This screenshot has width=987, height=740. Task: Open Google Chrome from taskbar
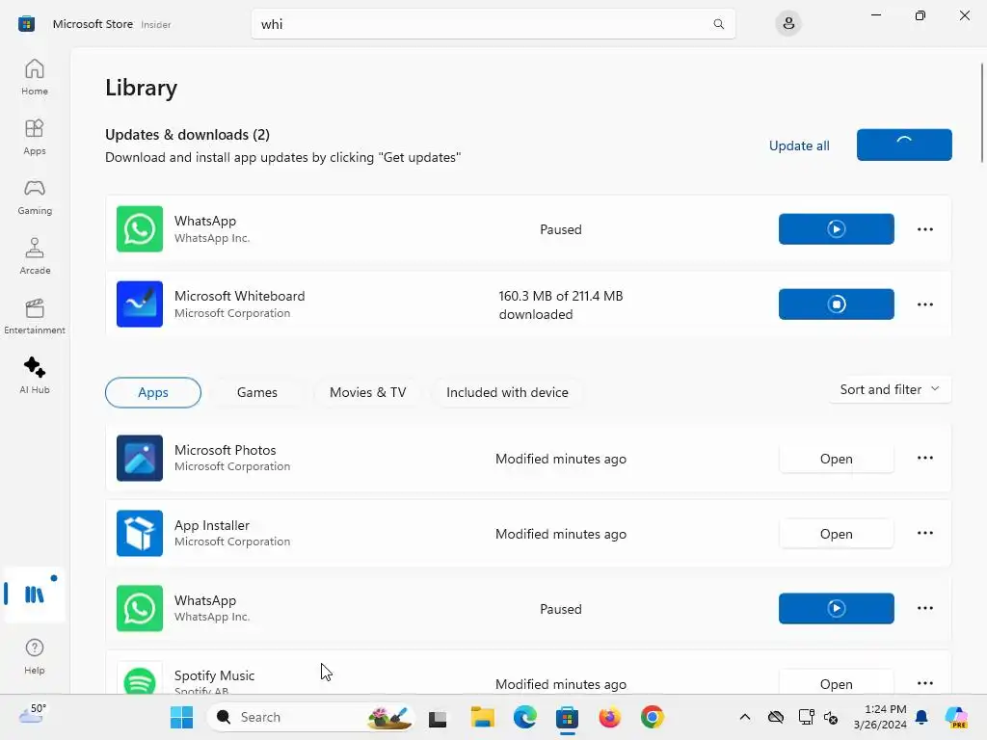tap(653, 717)
